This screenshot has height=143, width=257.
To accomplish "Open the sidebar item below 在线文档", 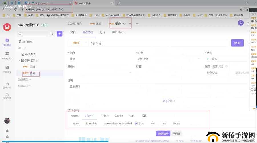I will (7, 96).
